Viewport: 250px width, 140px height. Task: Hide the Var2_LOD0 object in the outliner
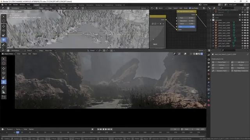pos(243,25)
